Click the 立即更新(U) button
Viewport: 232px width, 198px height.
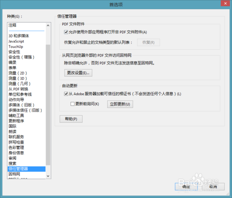120,104
